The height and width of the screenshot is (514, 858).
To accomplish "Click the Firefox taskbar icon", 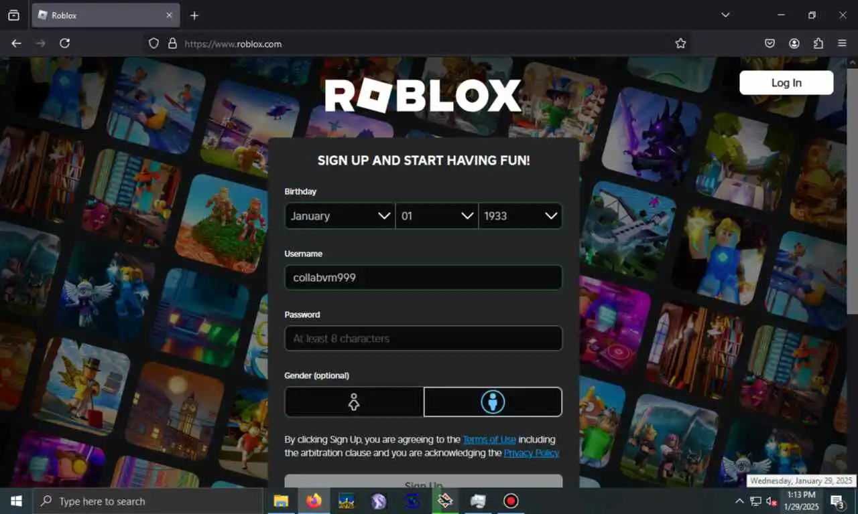I will tap(314, 501).
